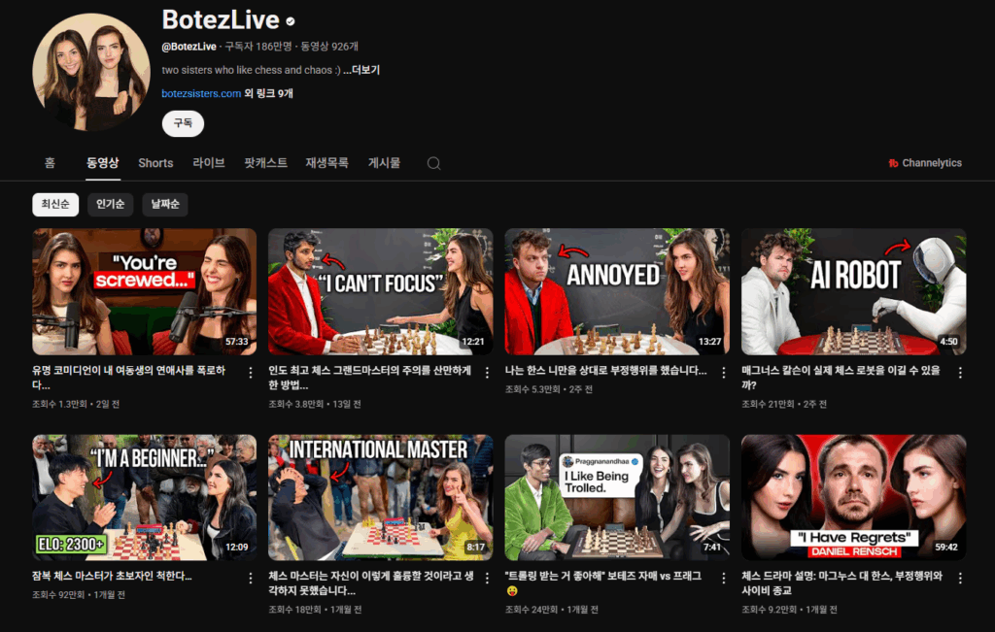Image resolution: width=995 pixels, height=632 pixels.
Task: Open three-dot menu for "I Have Regrets" video
Action: point(960,578)
